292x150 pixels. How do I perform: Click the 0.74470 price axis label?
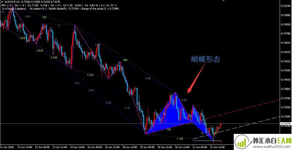tap(286, 52)
